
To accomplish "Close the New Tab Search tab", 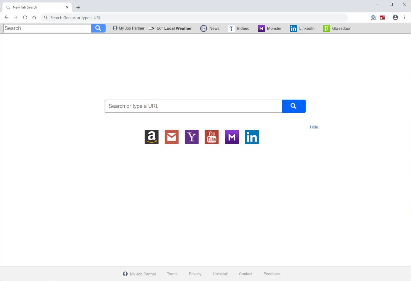I will (x=67, y=7).
